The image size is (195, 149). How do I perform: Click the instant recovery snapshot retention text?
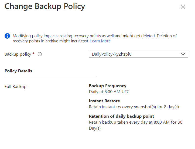(134, 107)
